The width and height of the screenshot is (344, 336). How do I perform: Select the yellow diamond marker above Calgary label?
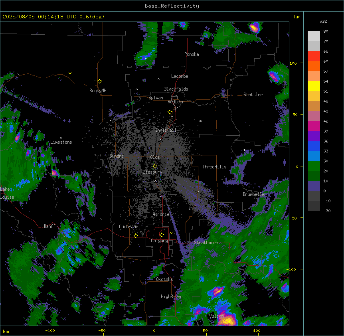(x=162, y=235)
